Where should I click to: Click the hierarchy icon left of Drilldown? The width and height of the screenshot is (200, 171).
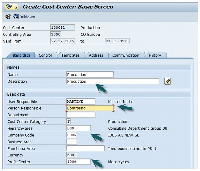click(8, 17)
